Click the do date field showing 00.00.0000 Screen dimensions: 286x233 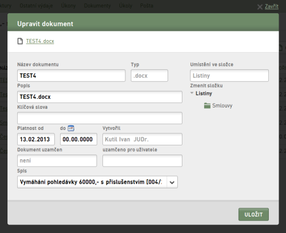(x=78, y=139)
